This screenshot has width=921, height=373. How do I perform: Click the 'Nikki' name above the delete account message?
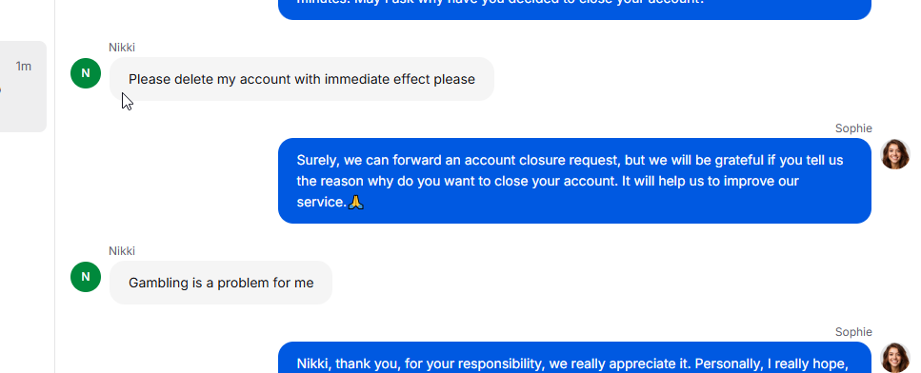122,48
